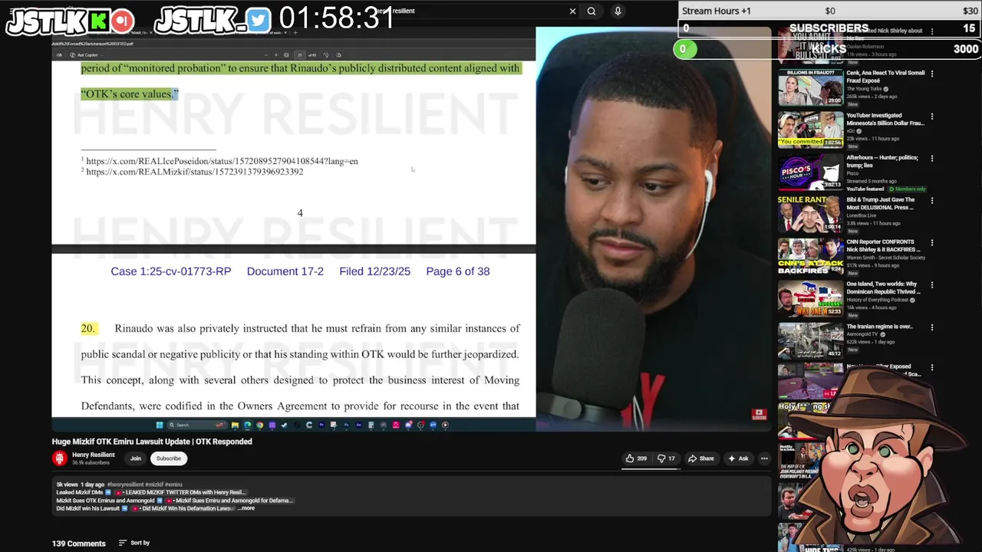Open the You committed xQc thumbnail
The width and height of the screenshot is (982, 552).
(x=810, y=130)
